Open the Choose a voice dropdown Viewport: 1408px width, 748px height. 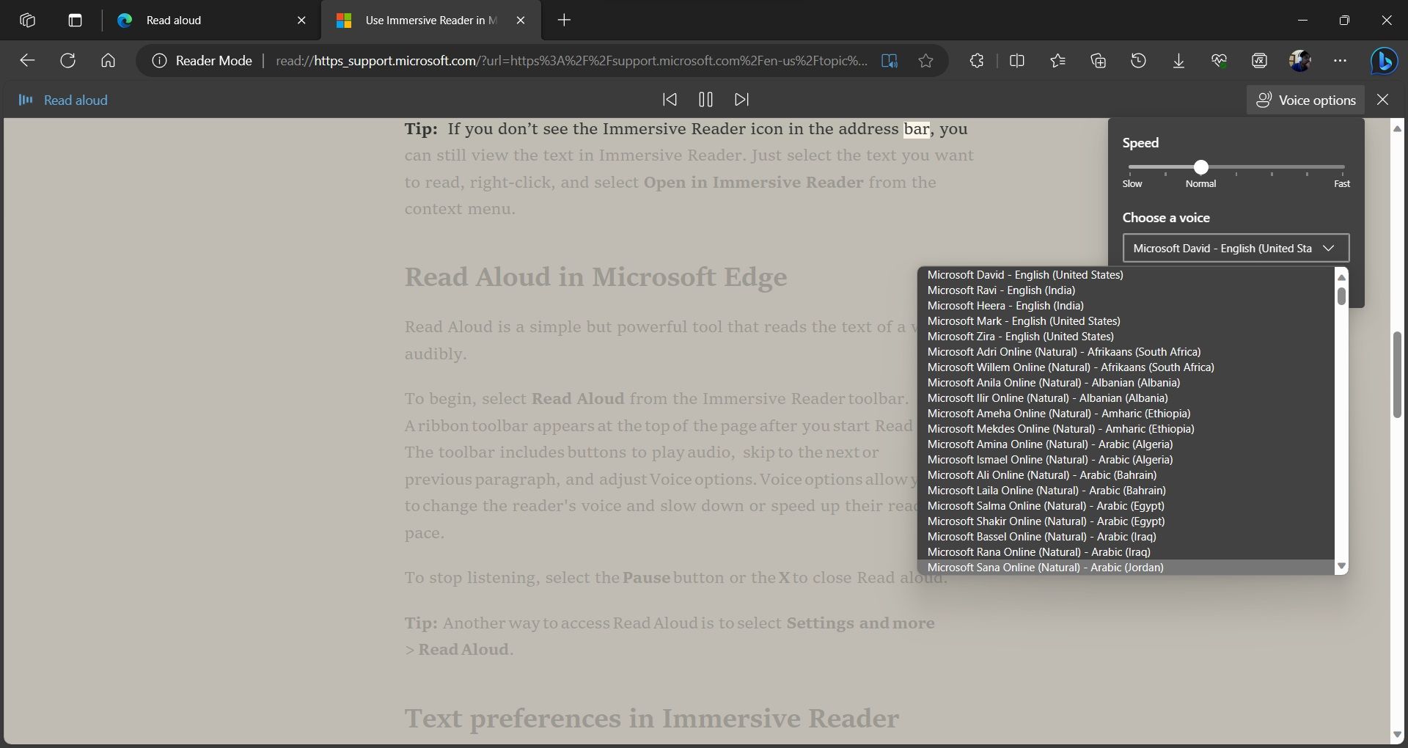[1235, 248]
